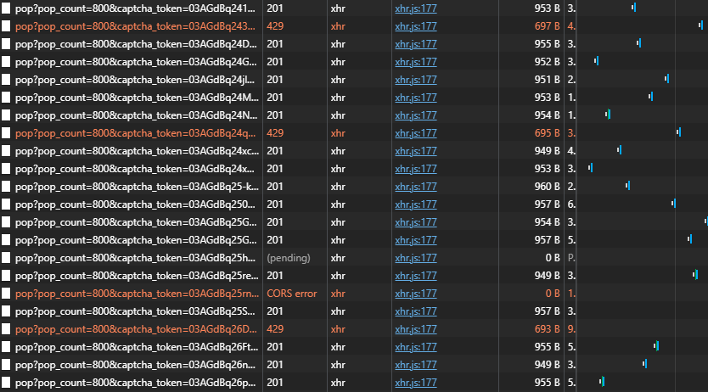Click waterfall bar of request 03AGdBq26p
This screenshot has height=392, width=708.
(x=602, y=382)
